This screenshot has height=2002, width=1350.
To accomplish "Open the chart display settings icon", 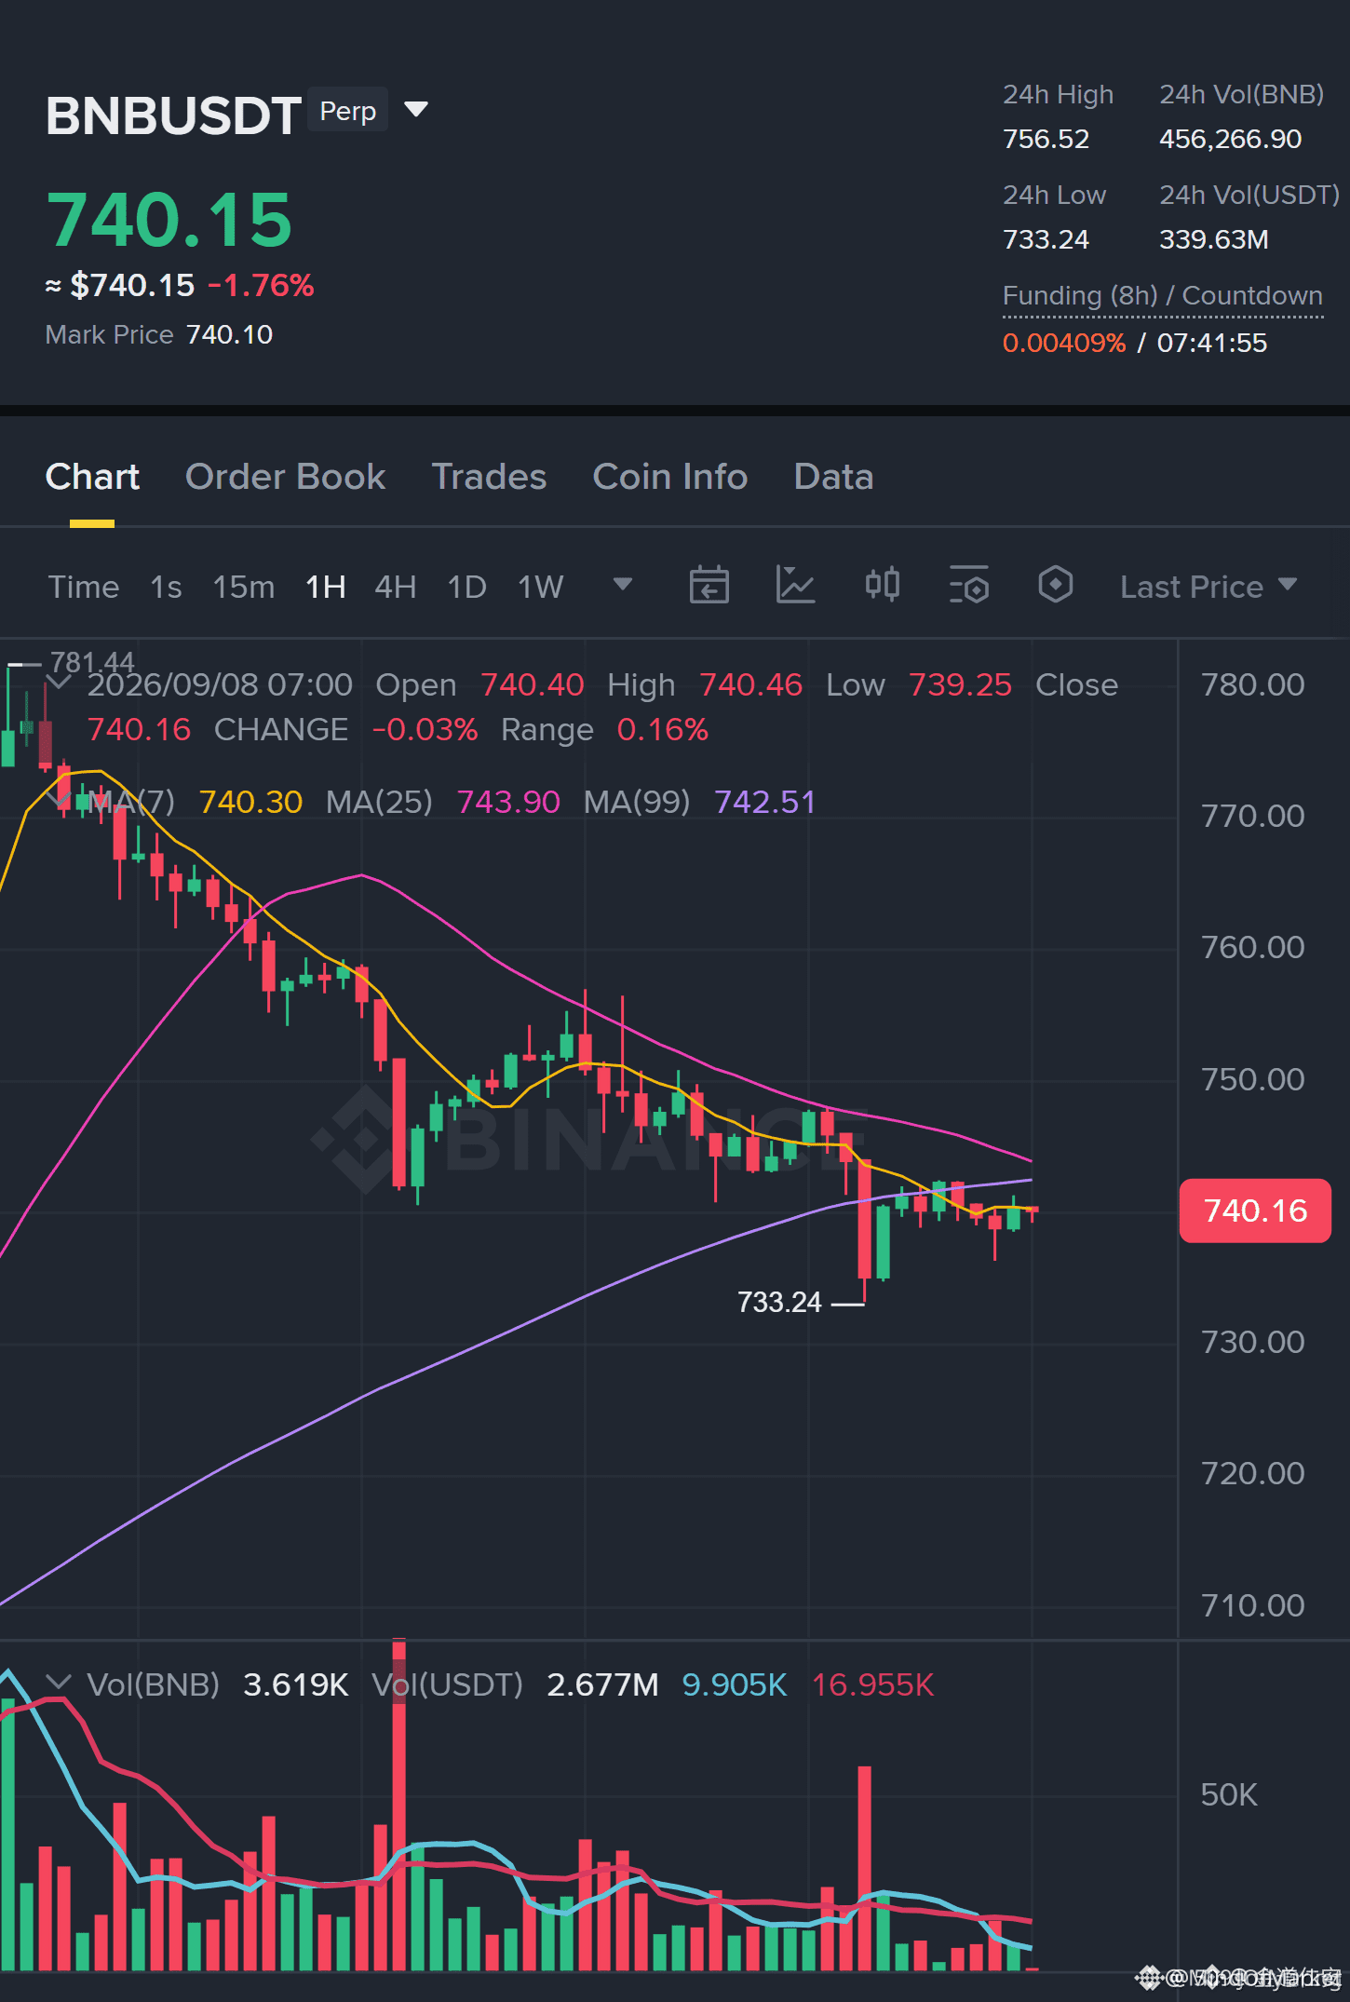I will tap(969, 586).
